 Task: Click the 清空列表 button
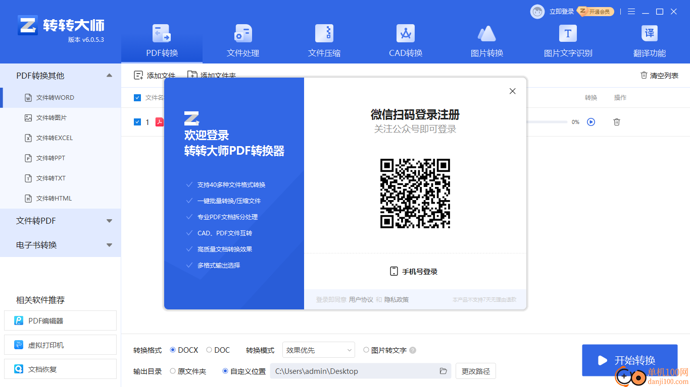[x=659, y=76]
